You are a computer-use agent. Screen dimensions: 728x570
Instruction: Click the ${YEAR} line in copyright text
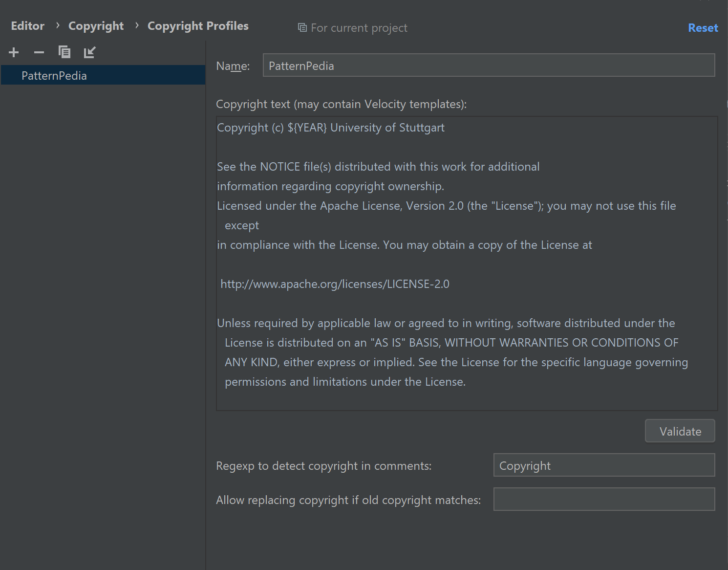pos(331,128)
